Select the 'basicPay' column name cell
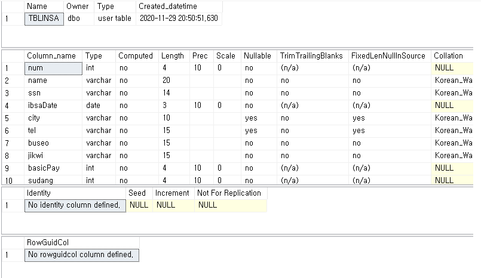This screenshot has width=481, height=278. click(53, 168)
